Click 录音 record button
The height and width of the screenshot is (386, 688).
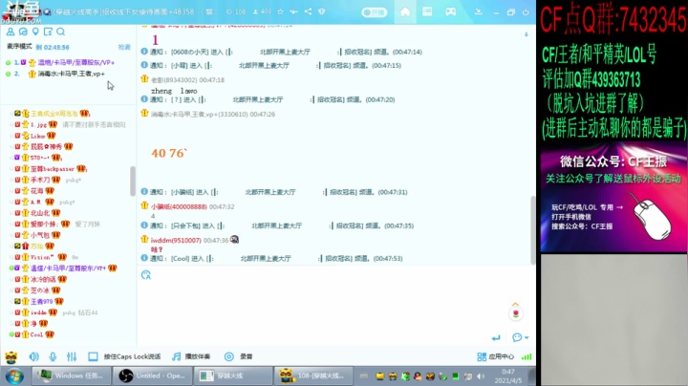tap(238, 356)
